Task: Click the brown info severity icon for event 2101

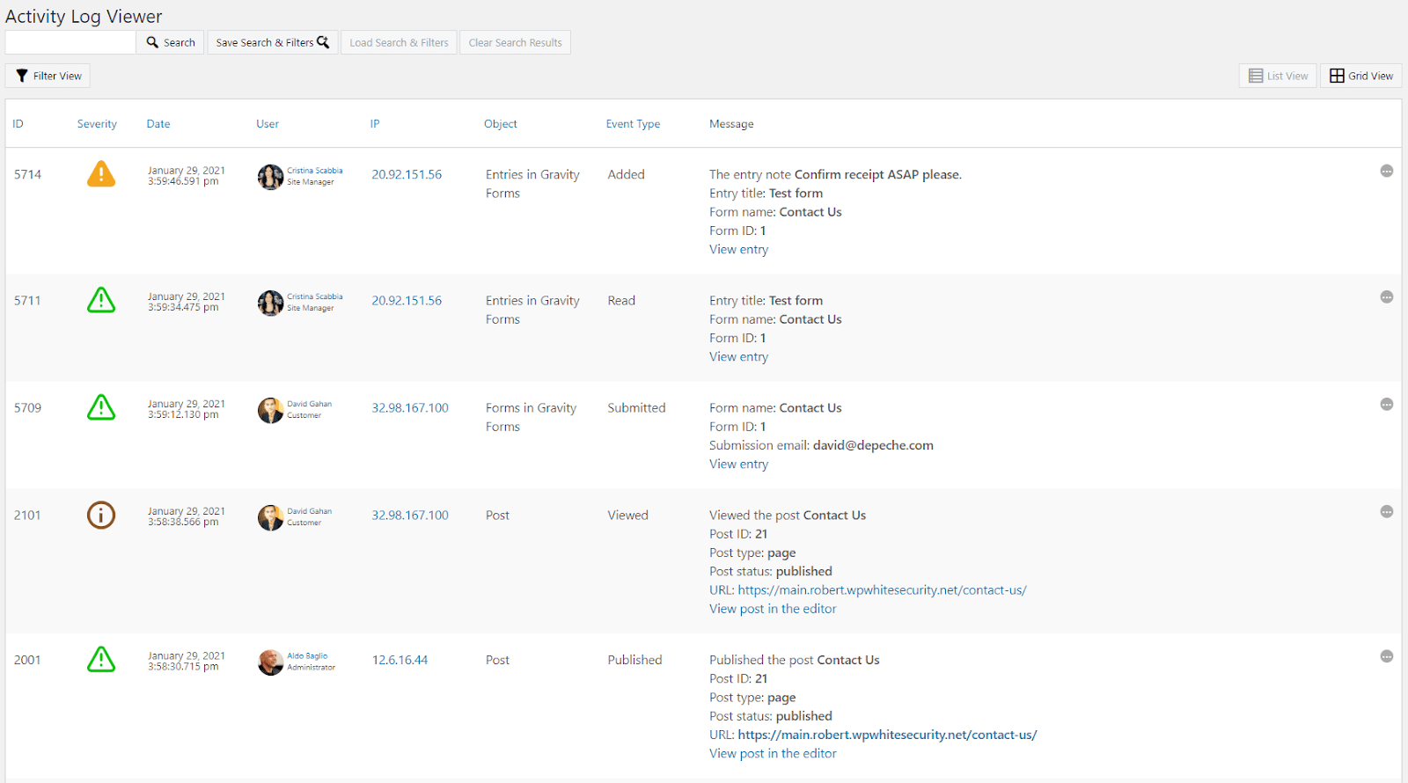Action: 101,515
